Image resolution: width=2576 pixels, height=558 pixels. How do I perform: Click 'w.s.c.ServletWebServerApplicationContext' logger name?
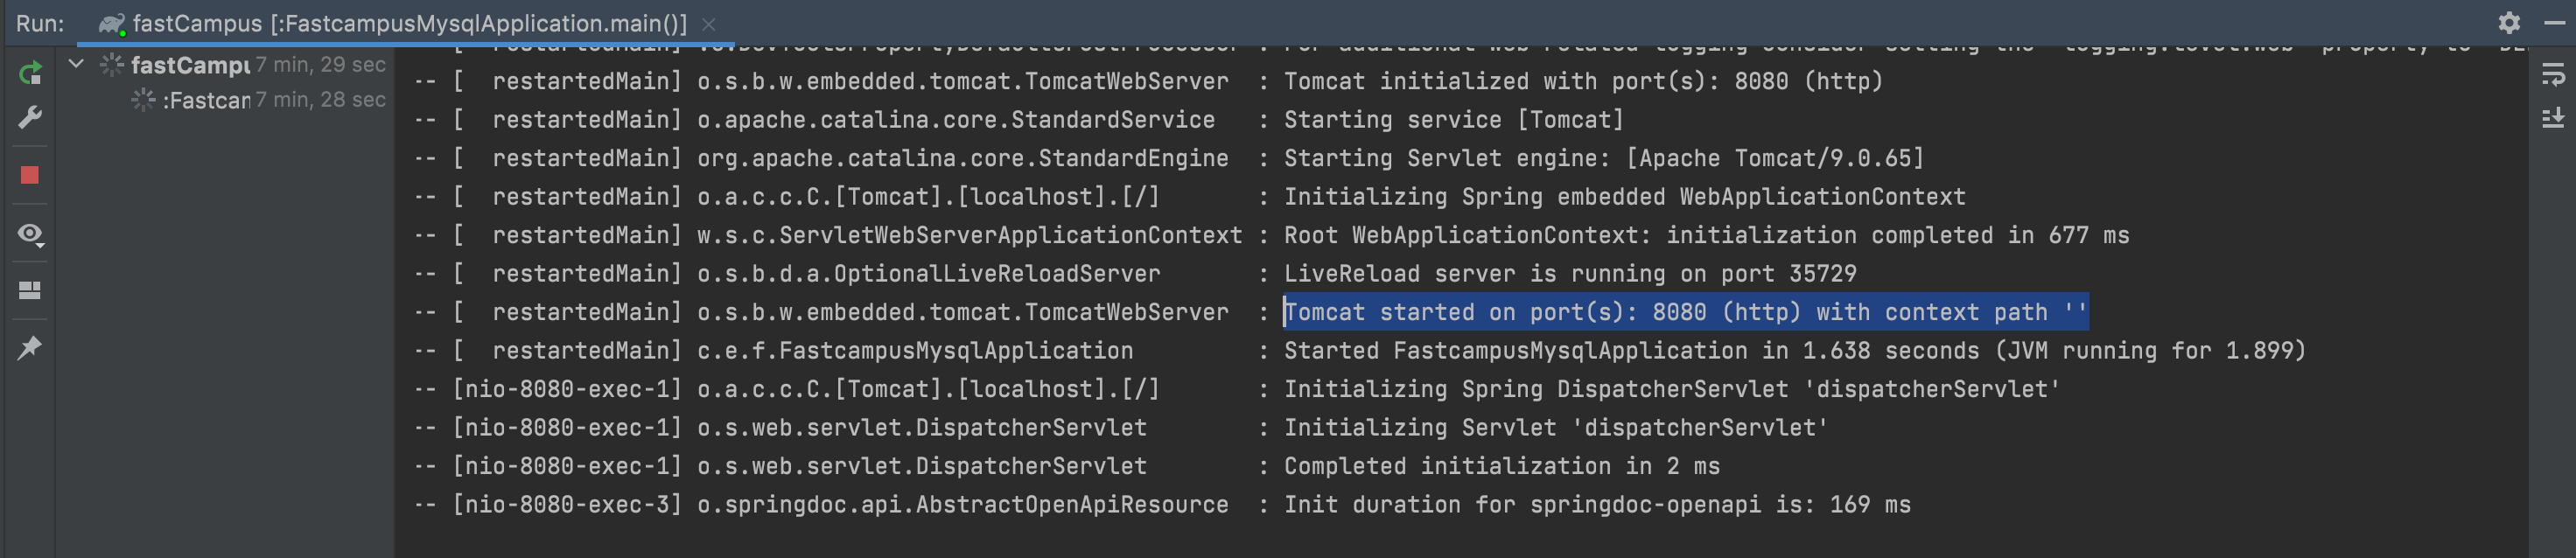tap(969, 235)
